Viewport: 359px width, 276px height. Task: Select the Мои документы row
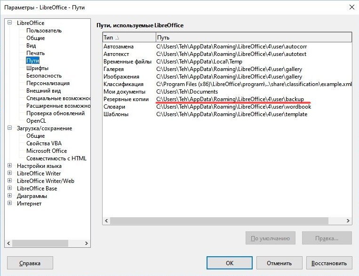pos(227,92)
